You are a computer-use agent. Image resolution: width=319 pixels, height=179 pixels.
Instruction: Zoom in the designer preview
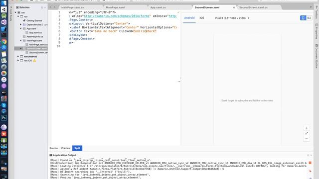click(307, 128)
